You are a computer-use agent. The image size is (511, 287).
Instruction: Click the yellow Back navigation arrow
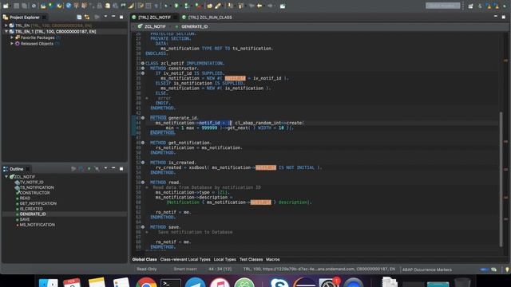pos(259,6)
